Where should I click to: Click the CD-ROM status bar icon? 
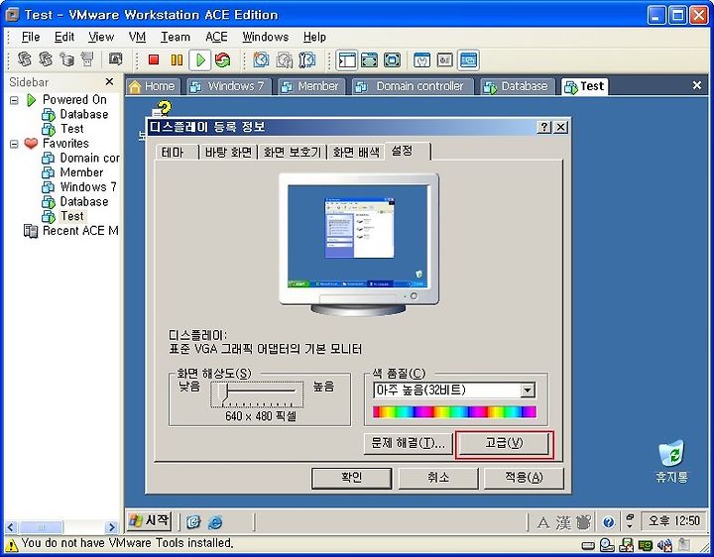607,545
